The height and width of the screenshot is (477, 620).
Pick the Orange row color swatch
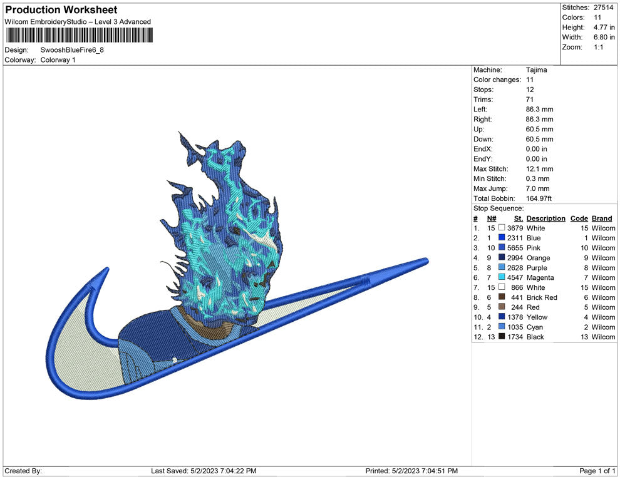502,258
